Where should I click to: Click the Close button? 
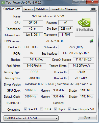click(x=87, y=117)
